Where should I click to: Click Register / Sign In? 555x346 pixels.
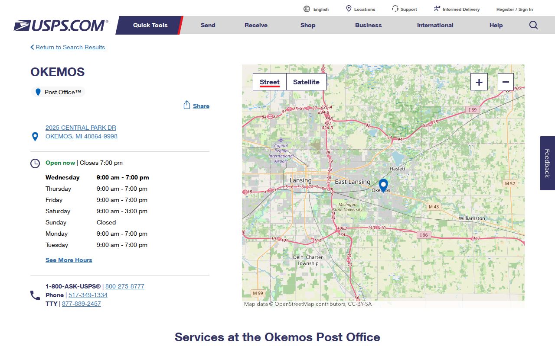point(515,9)
